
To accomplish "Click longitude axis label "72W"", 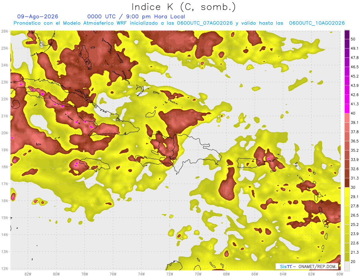I will (x=170, y=274).
